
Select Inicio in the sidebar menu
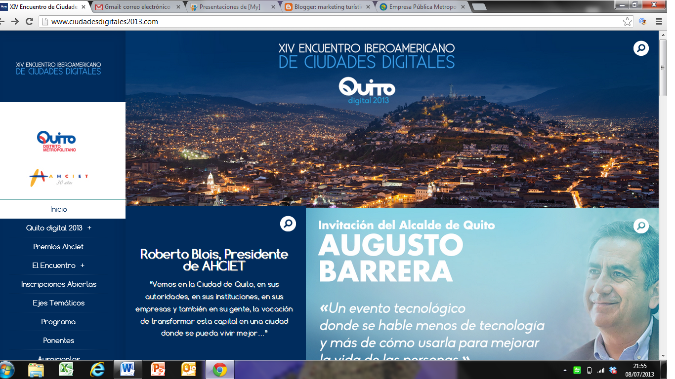click(58, 209)
